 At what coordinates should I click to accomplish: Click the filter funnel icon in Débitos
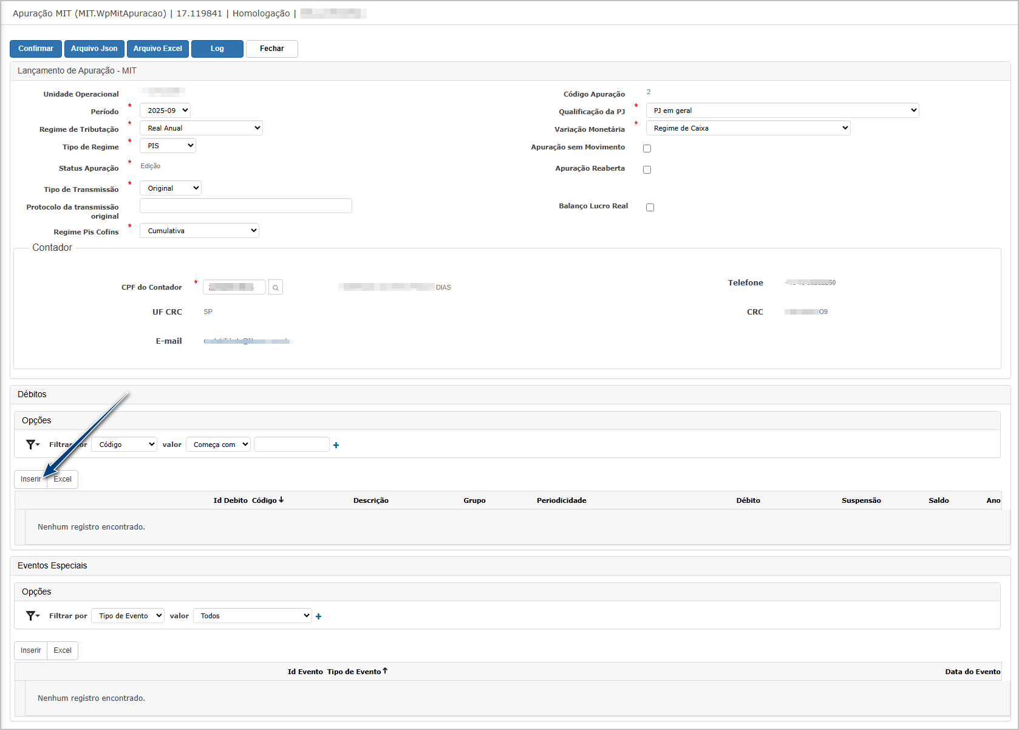click(32, 445)
